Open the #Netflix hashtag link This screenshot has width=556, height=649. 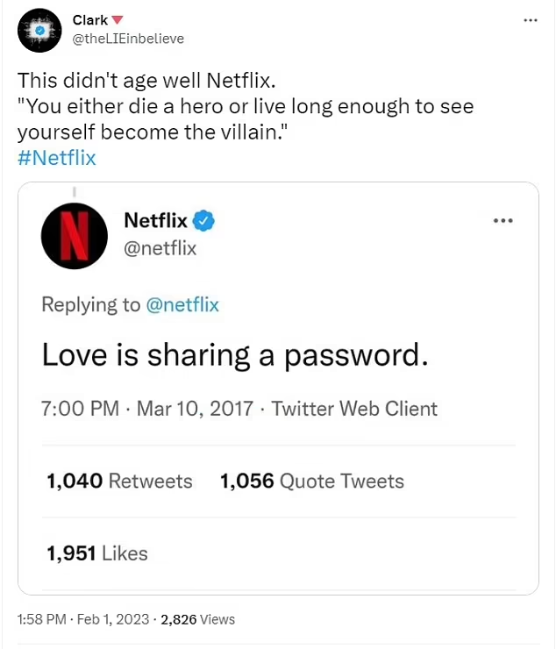pyautogui.click(x=57, y=158)
